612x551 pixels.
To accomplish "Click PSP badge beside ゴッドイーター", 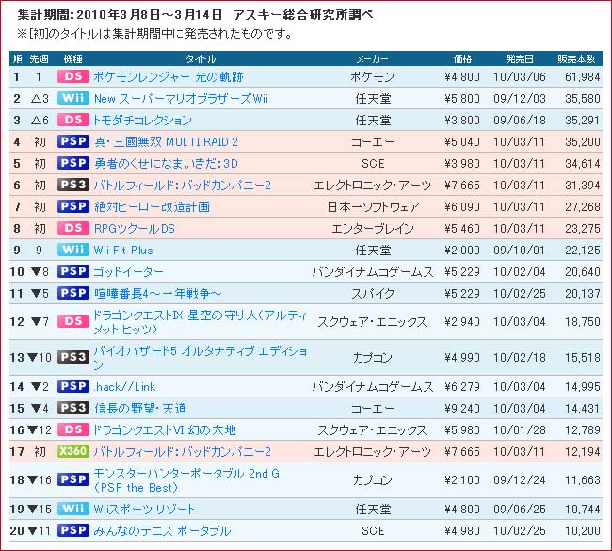I will click(73, 271).
